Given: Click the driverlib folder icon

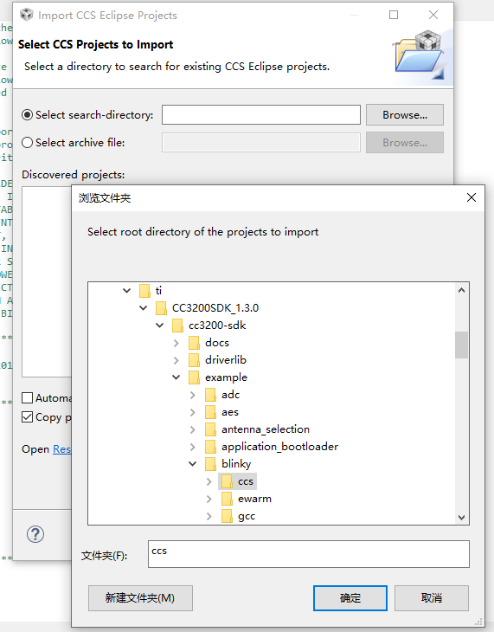Looking at the screenshot, I should point(194,360).
